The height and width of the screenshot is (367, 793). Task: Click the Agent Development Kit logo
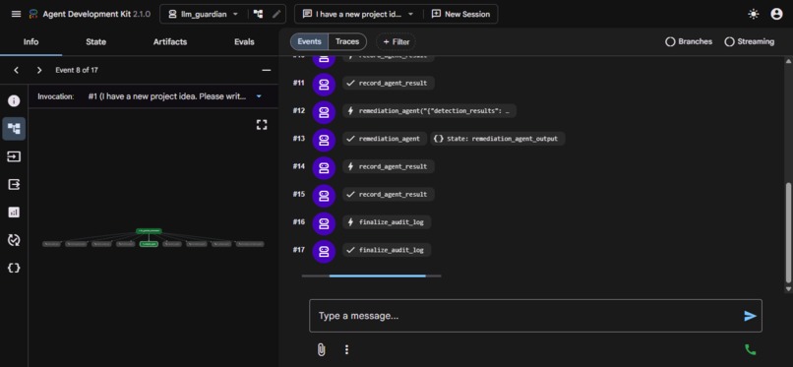(33, 14)
